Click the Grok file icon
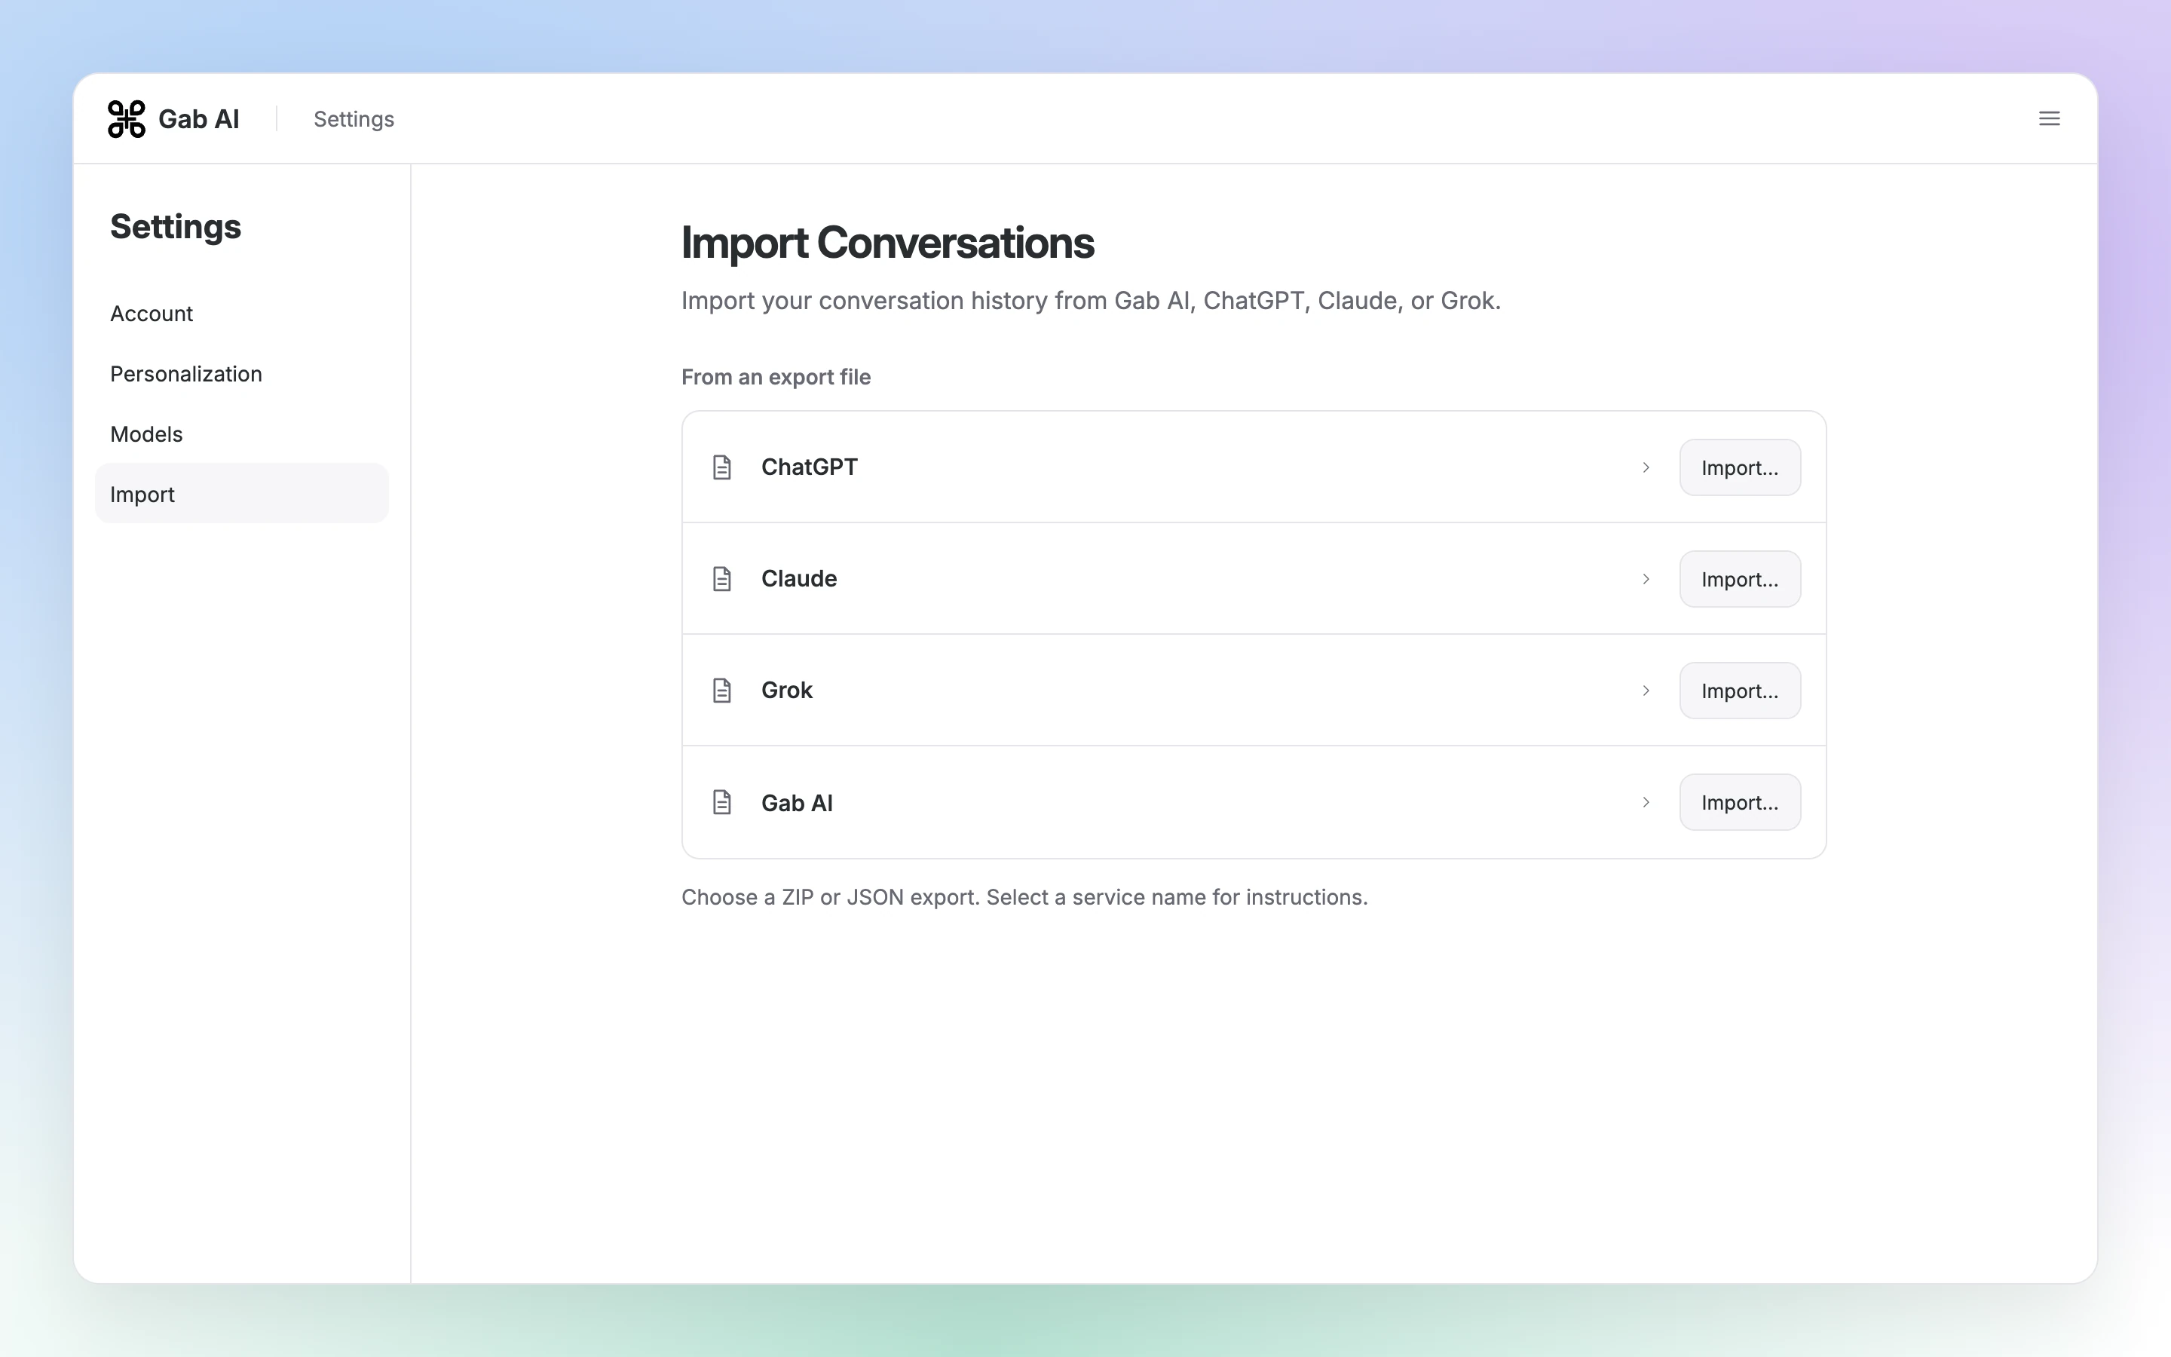The height and width of the screenshot is (1357, 2171). pyautogui.click(x=722, y=690)
